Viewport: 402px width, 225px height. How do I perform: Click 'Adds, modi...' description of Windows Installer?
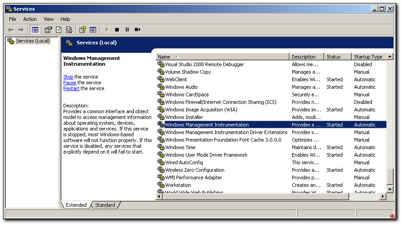(x=306, y=117)
